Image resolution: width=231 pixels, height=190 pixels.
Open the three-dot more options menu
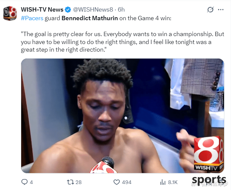pos(221,10)
